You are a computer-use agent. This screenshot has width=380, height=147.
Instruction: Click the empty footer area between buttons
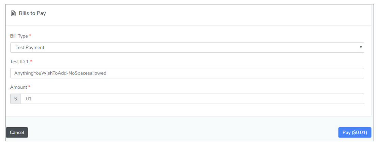(184, 132)
